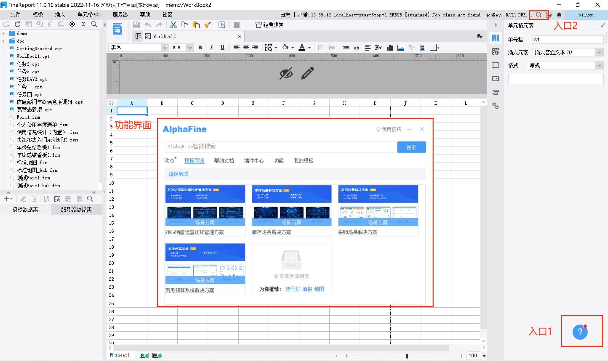Cut the selected cell content
Viewport: 608px width, 361px height.
coord(173,25)
